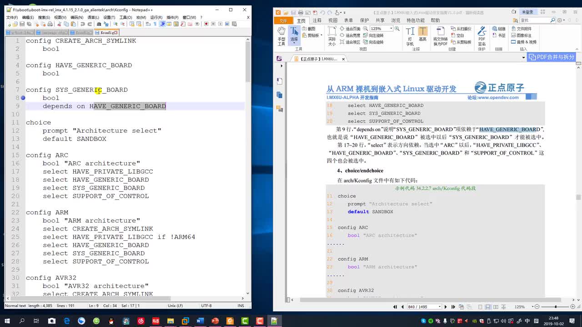Toggle continuous page view mode icon
The image size is (582, 327).
pyautogui.click(x=488, y=307)
